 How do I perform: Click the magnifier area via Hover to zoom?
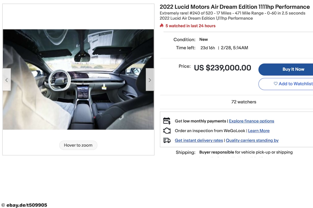pos(78,145)
